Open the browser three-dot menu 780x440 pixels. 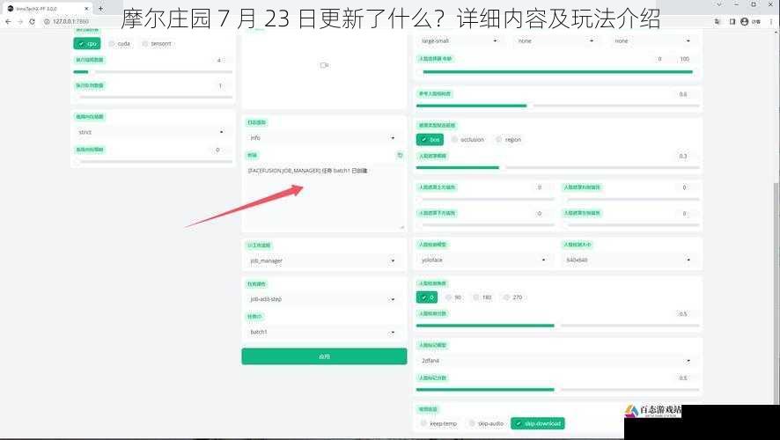tap(771, 22)
